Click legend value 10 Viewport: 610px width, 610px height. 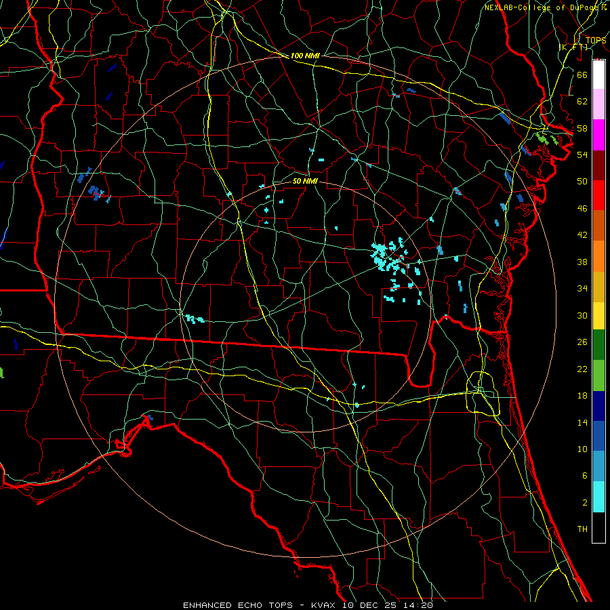click(x=582, y=449)
